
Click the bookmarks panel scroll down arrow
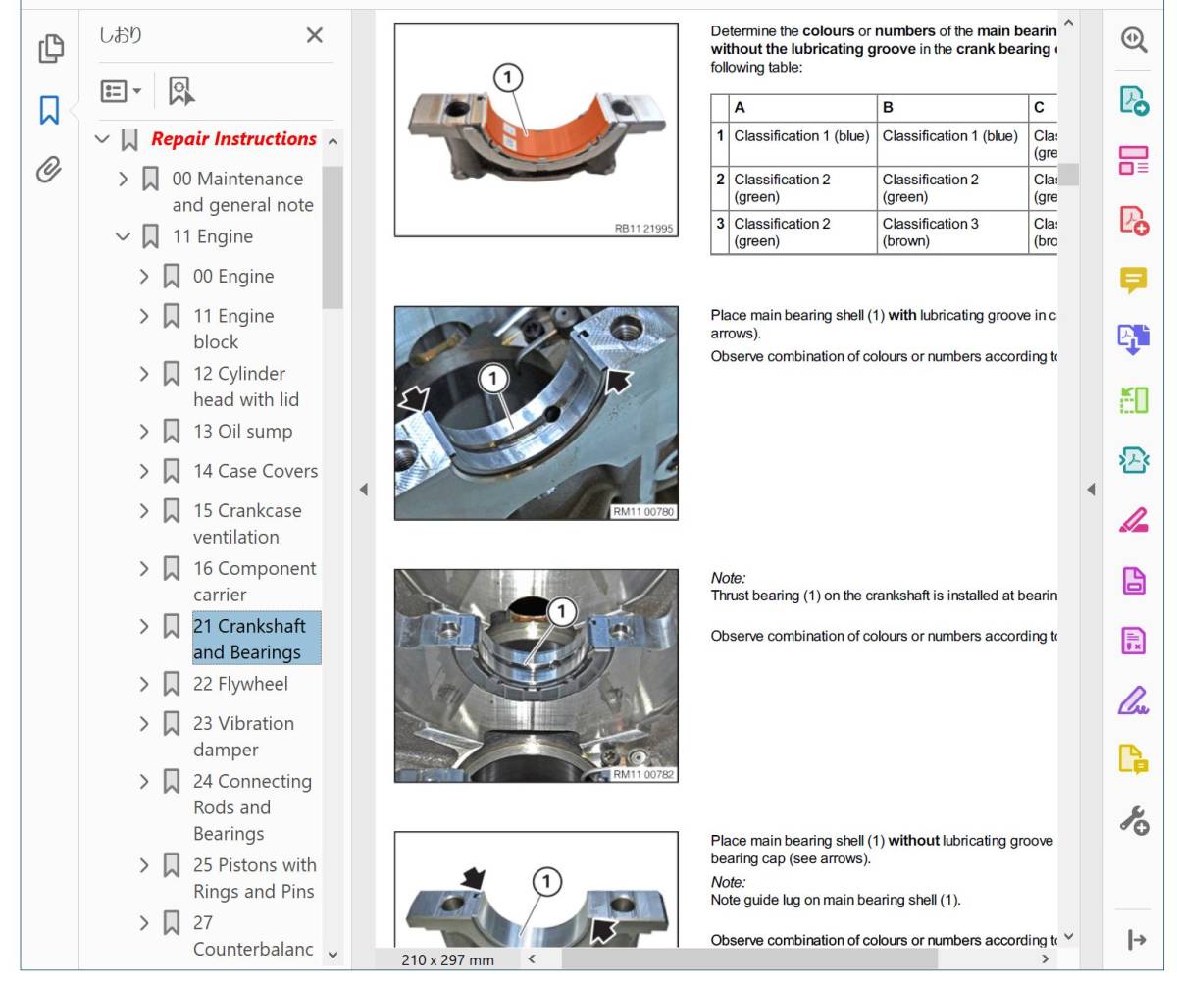tap(333, 954)
